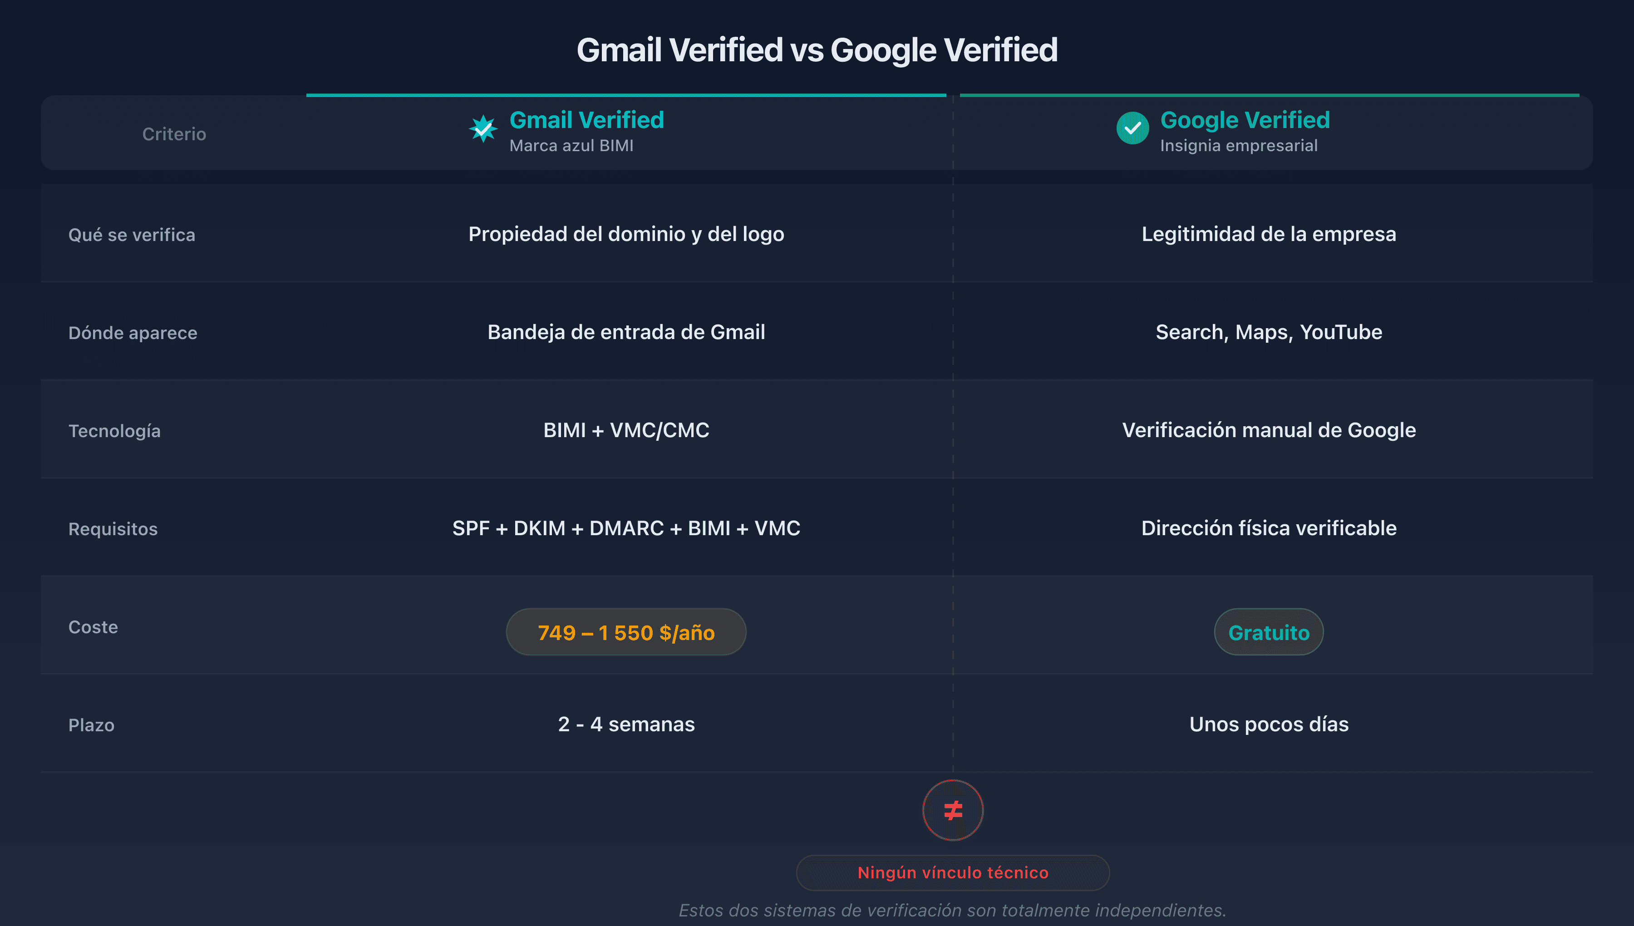This screenshot has height=926, width=1634.
Task: Select the 'Gmail Verified' column heading
Action: click(586, 119)
